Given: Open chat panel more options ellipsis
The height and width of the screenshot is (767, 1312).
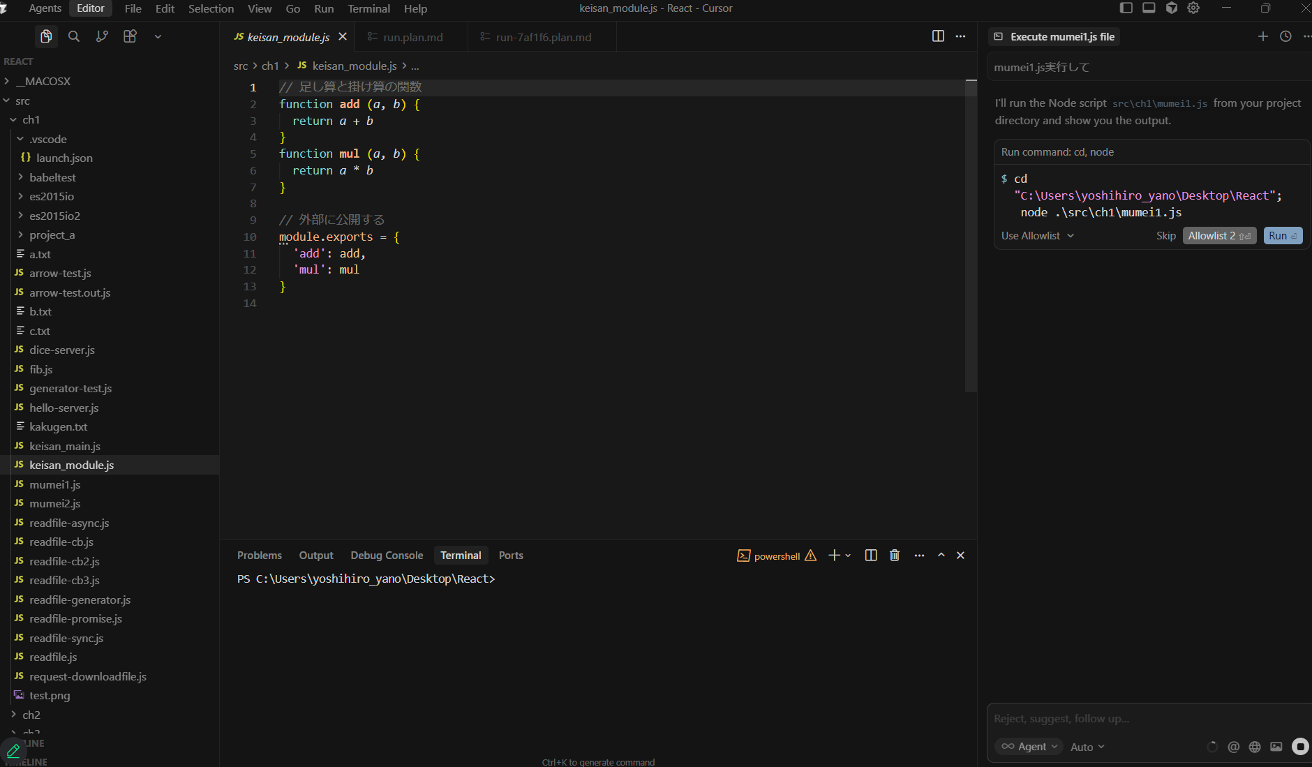Looking at the screenshot, I should click(x=1306, y=36).
